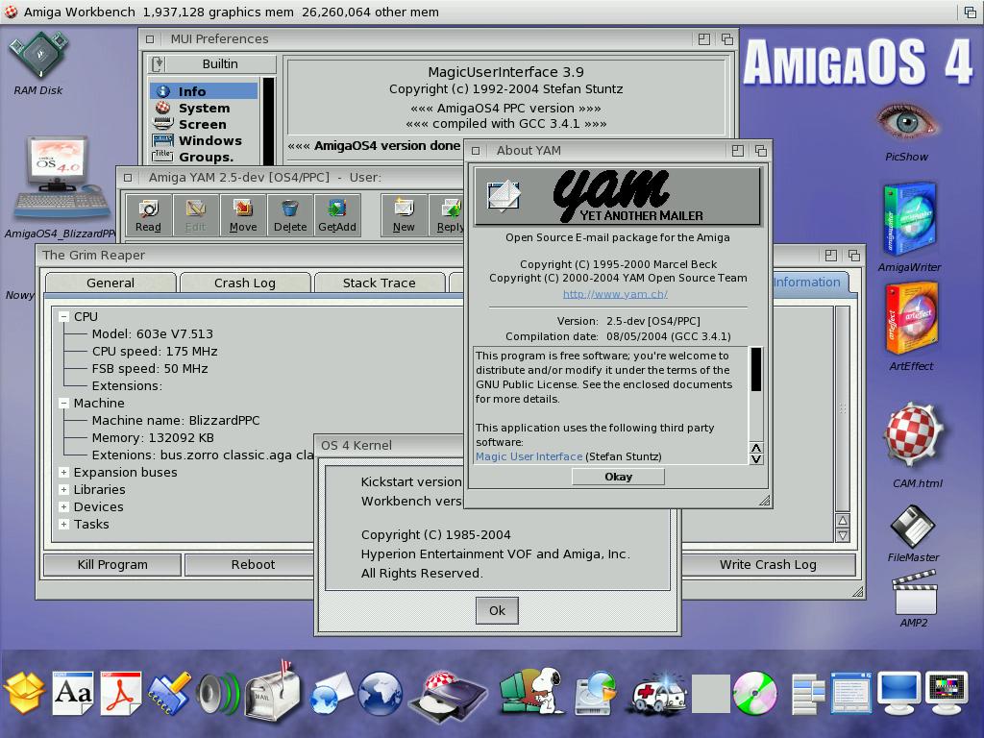This screenshot has width=984, height=738.
Task: Click the MUI Preferences list scrollbar
Action: tap(269, 121)
